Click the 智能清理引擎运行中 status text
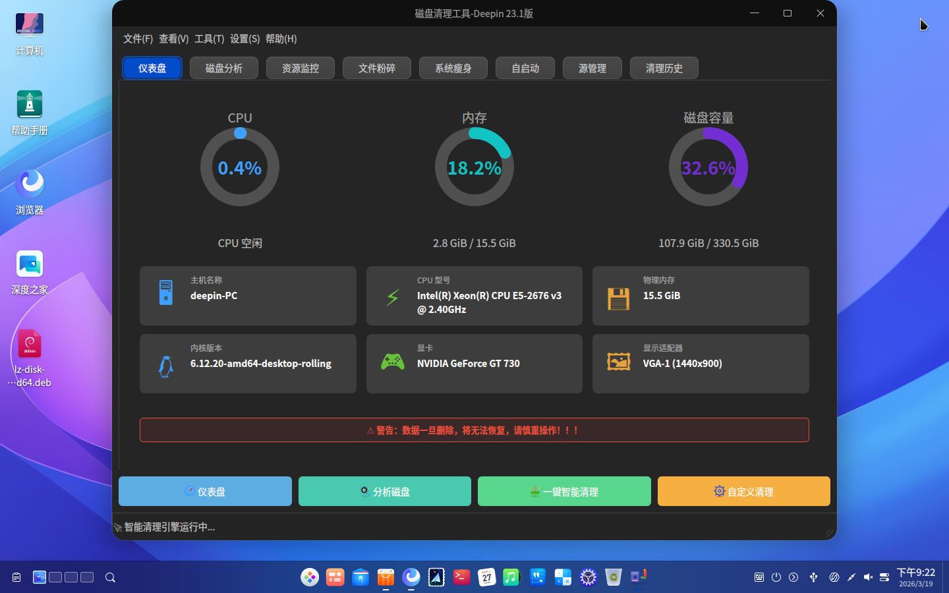Screen dimensions: 949x593 tap(169, 527)
